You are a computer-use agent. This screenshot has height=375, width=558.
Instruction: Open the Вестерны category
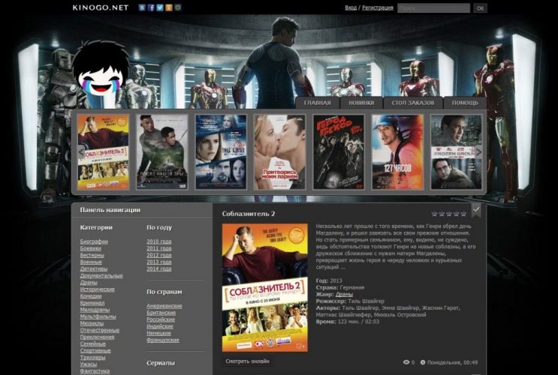click(x=92, y=255)
